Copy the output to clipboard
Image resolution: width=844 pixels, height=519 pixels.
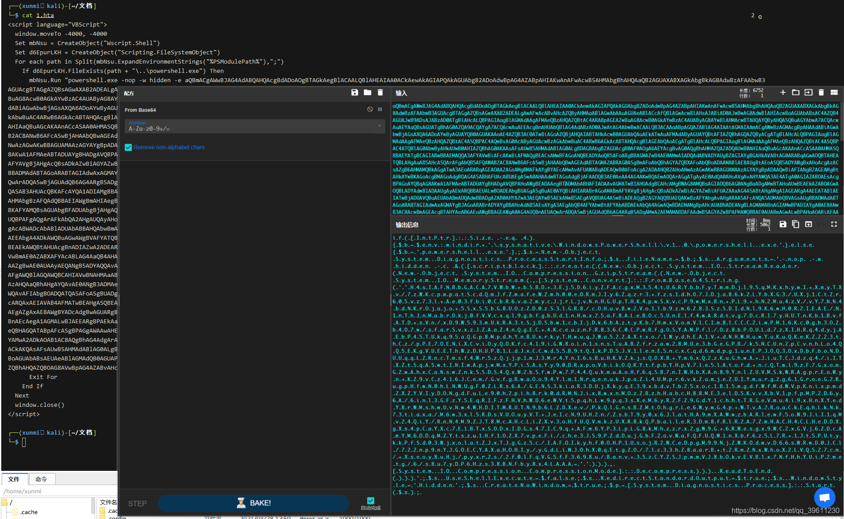(x=795, y=224)
